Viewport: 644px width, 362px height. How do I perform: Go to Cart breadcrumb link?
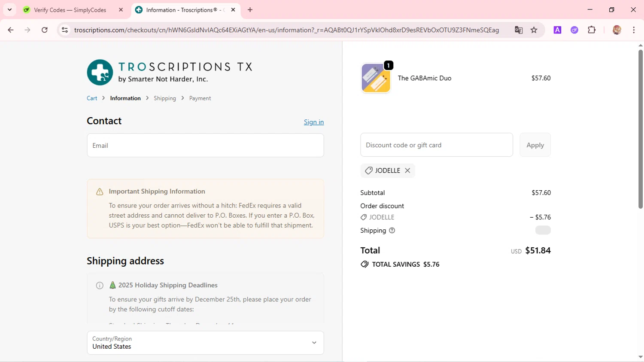[92, 98]
